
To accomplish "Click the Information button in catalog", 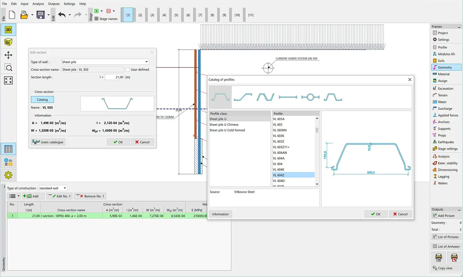I will [220, 214].
